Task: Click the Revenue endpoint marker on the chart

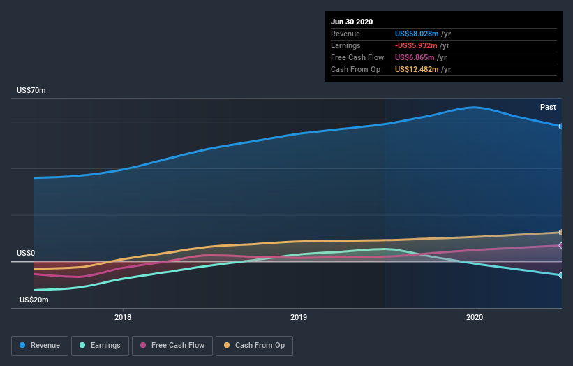Action: 561,126
